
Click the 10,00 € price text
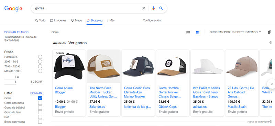[x=60, y=102]
